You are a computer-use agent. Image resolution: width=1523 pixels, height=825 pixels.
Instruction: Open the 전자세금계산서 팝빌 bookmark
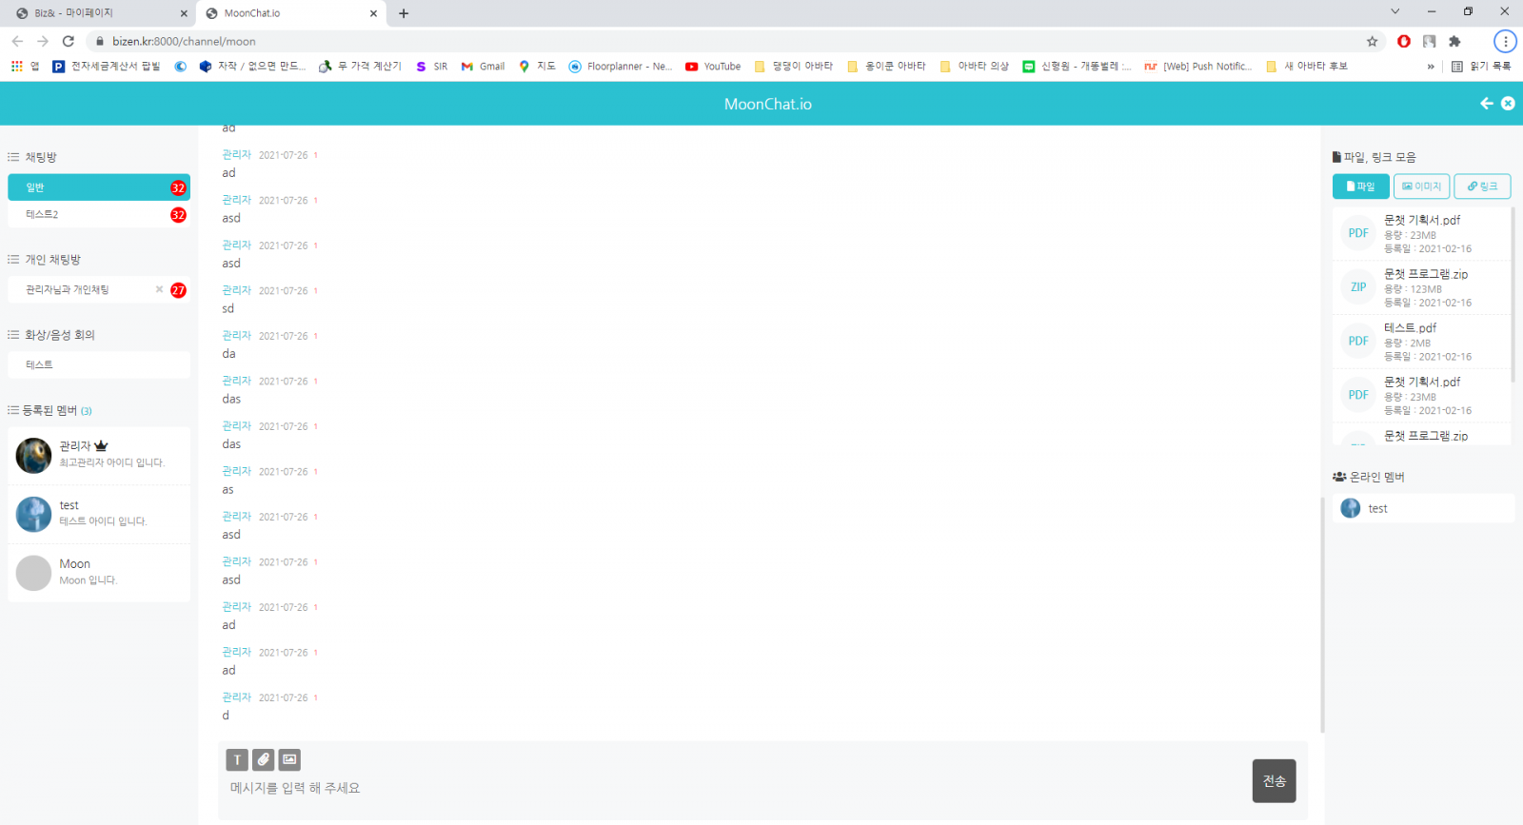107,67
